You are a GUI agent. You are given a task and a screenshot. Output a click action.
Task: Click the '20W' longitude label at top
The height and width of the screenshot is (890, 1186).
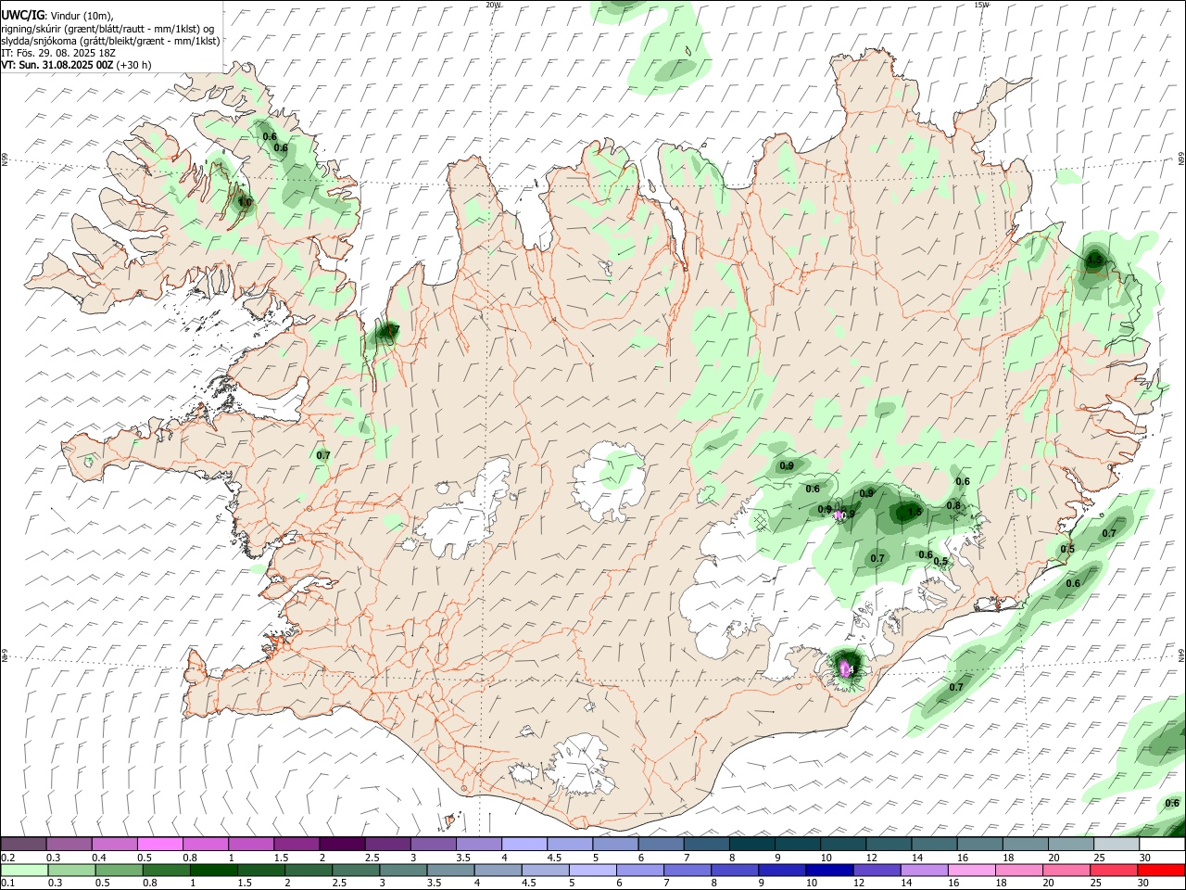[x=493, y=5]
